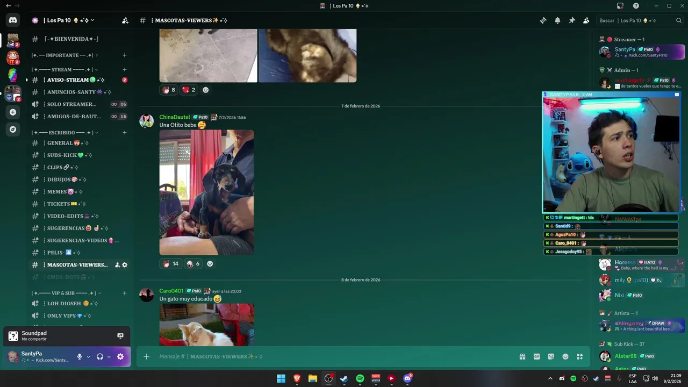Open the GIF picker
This screenshot has width=688, height=387.
coord(536,356)
